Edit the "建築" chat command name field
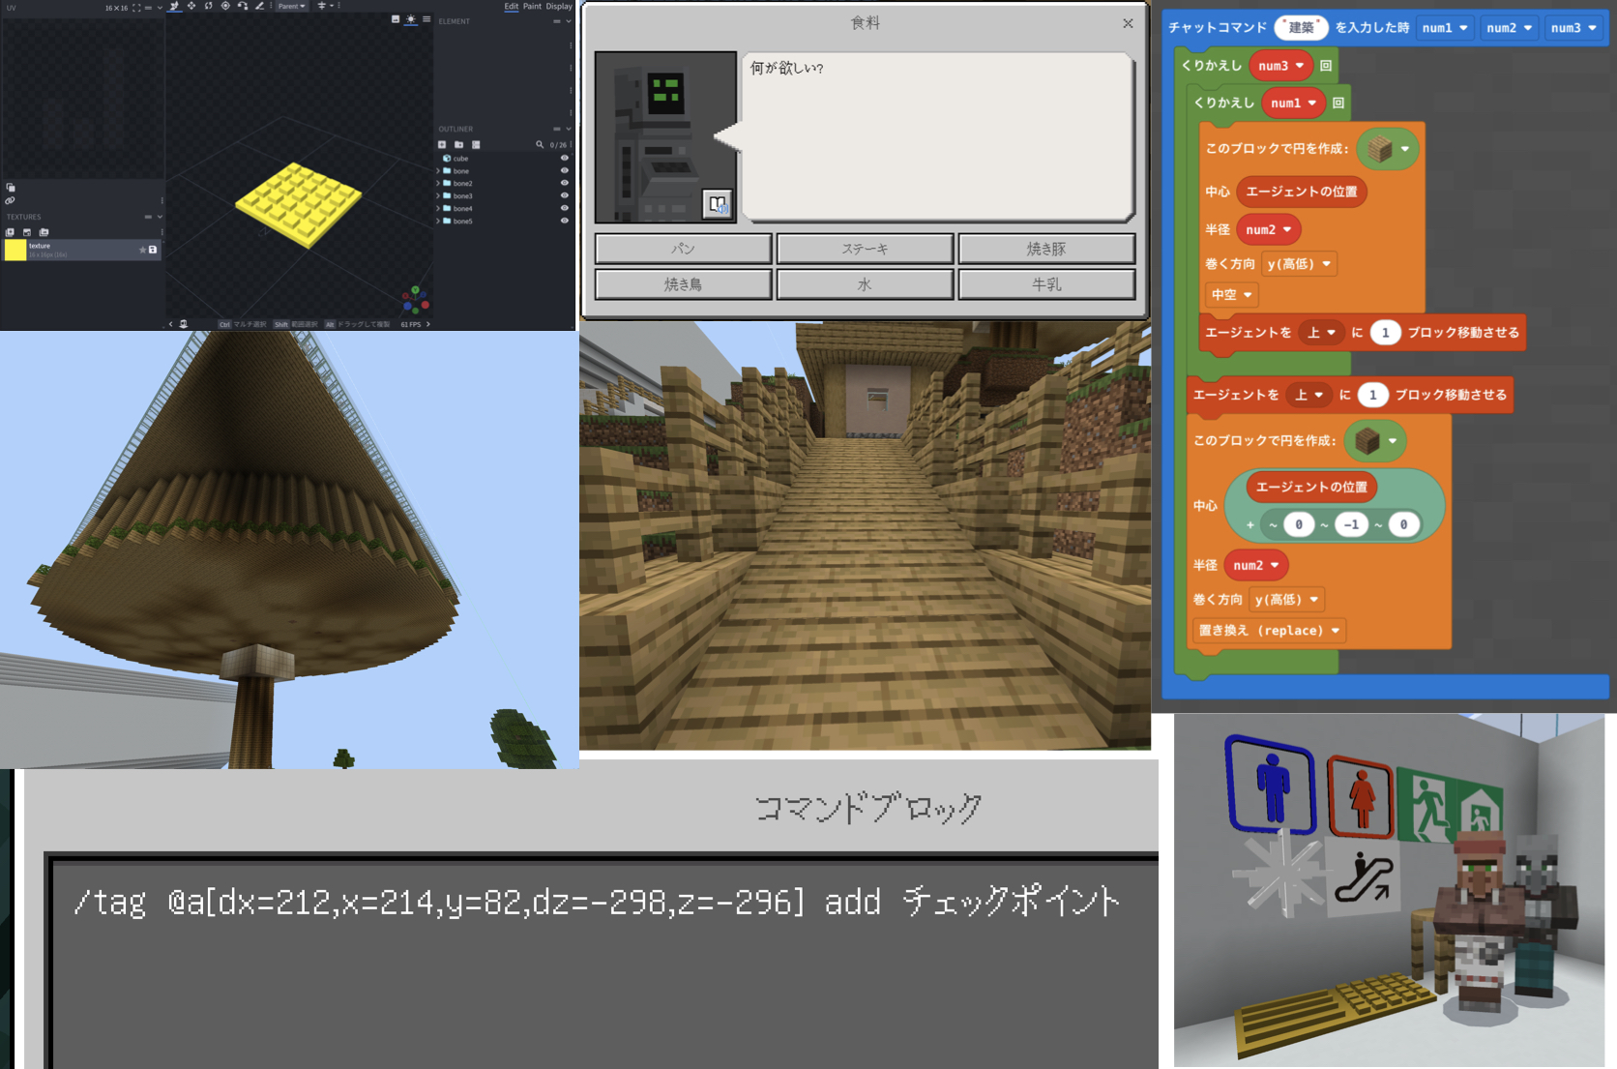 1301,28
